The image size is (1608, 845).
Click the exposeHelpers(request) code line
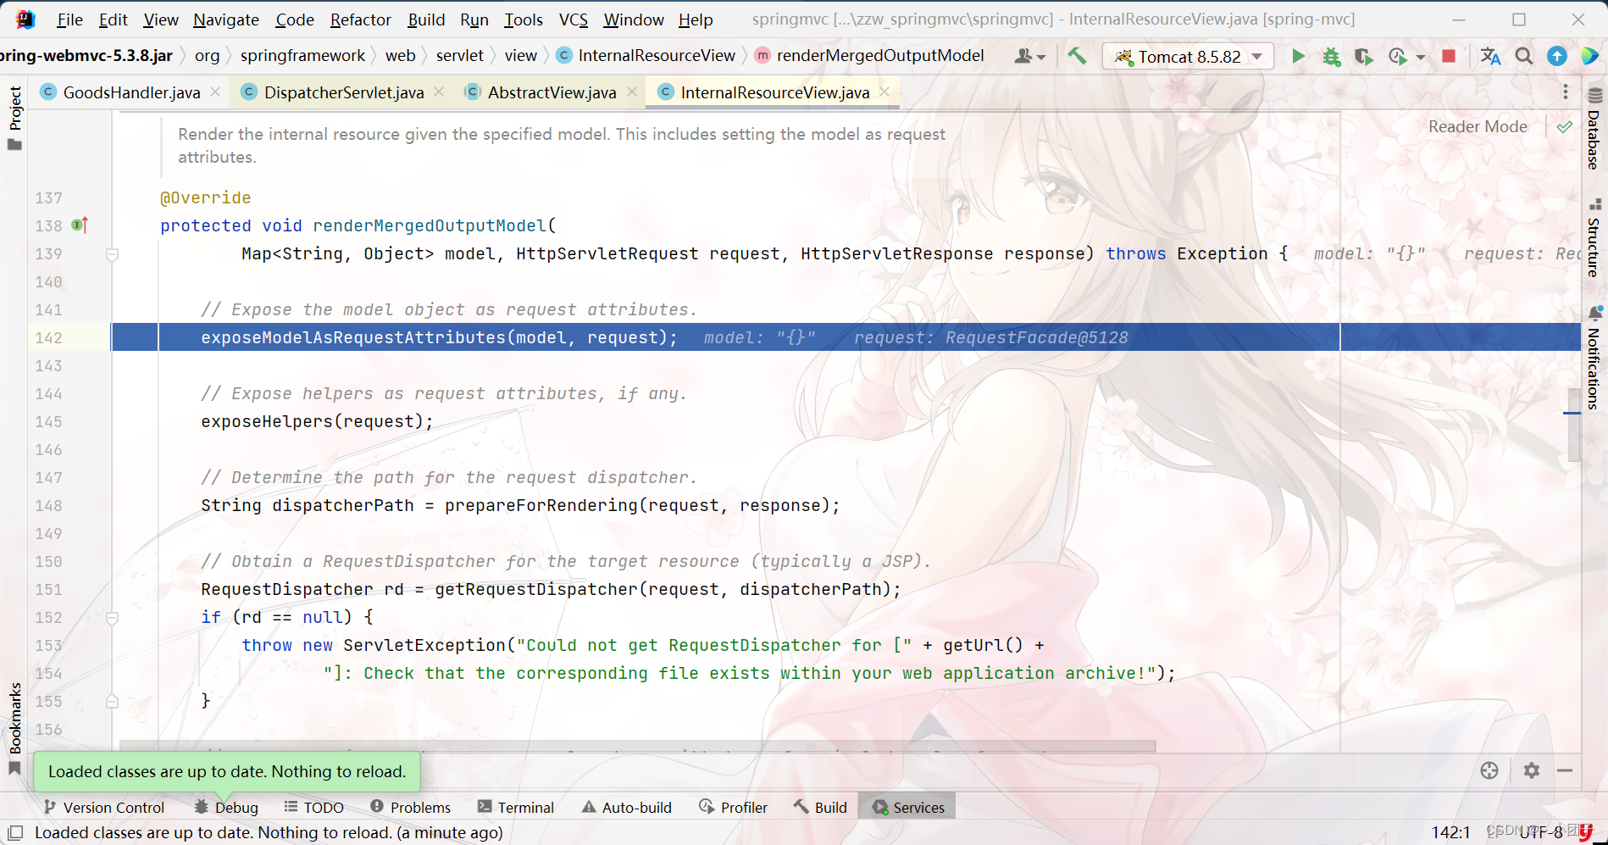(317, 422)
